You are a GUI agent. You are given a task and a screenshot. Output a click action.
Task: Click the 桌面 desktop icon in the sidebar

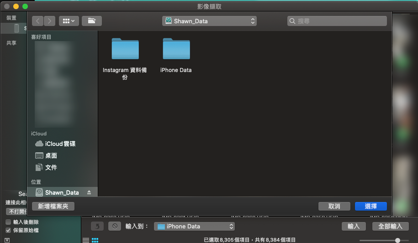point(39,155)
